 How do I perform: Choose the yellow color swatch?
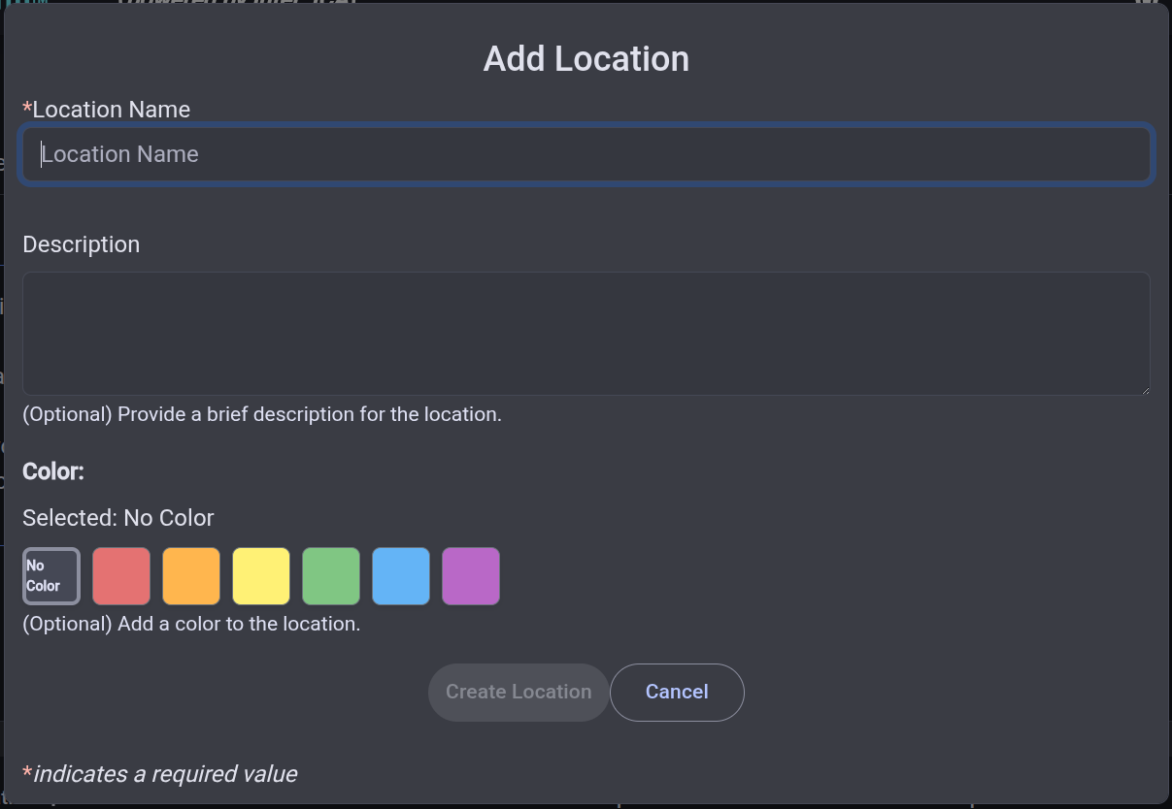coord(261,576)
